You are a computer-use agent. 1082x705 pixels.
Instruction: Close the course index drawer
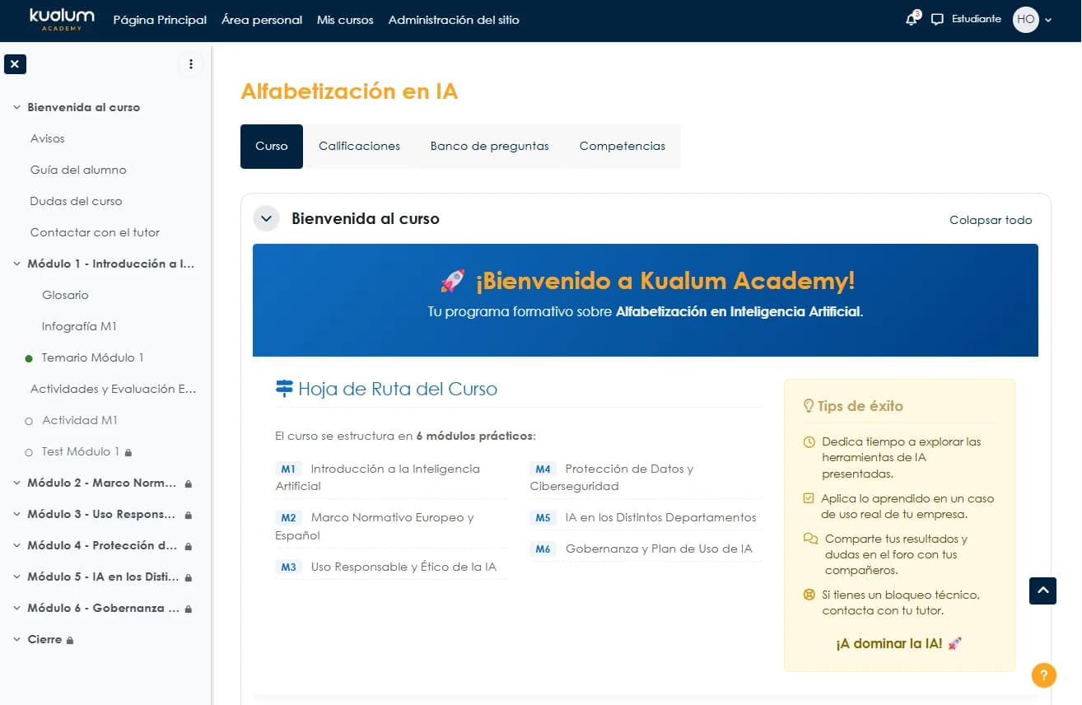point(15,64)
